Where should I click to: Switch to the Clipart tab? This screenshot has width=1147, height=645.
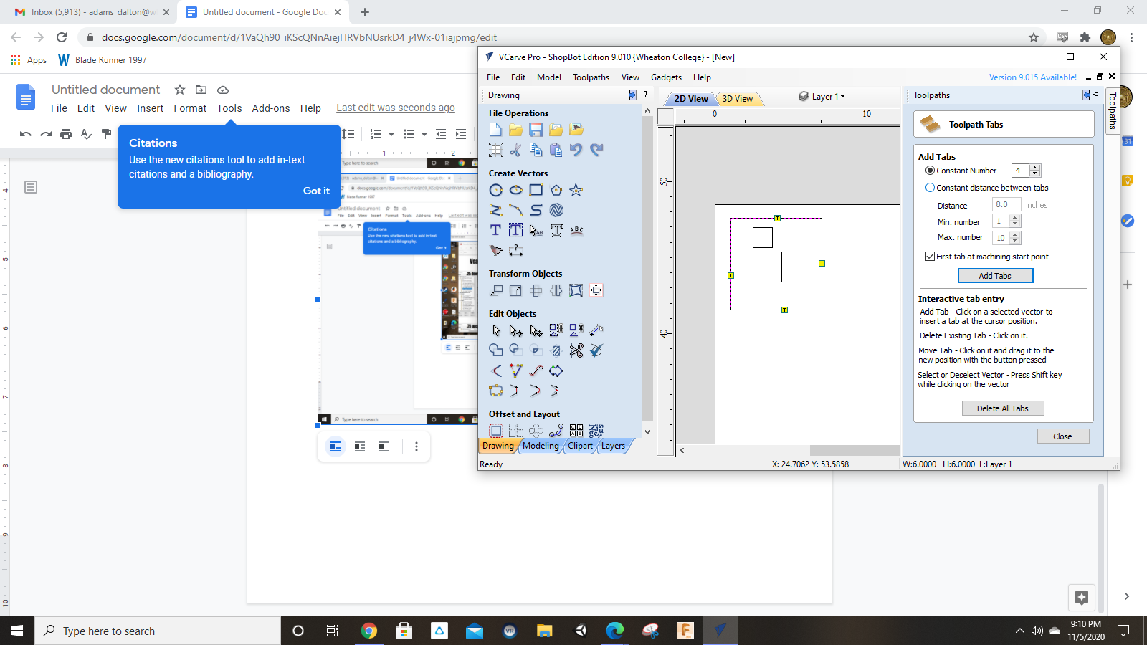click(x=581, y=446)
